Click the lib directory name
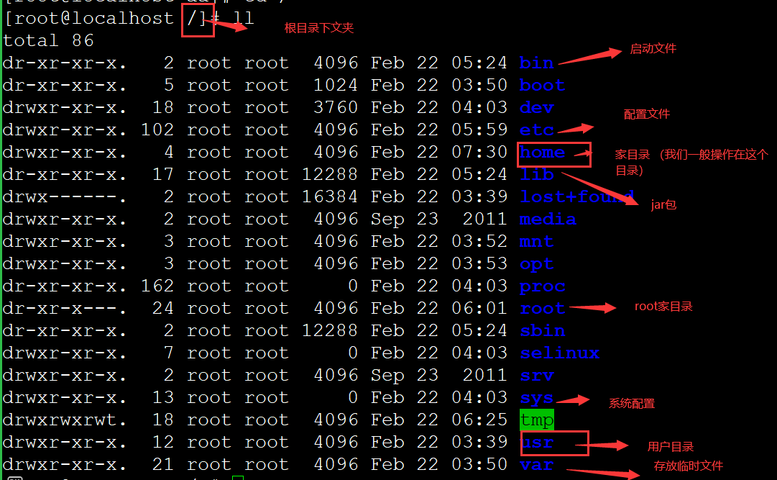This screenshot has width=777, height=480. 536,174
